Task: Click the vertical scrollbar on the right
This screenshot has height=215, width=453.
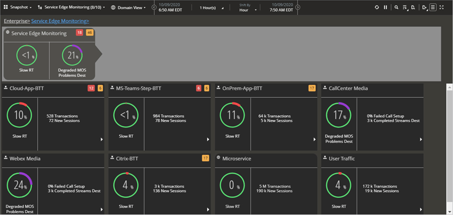Action: (x=449, y=146)
